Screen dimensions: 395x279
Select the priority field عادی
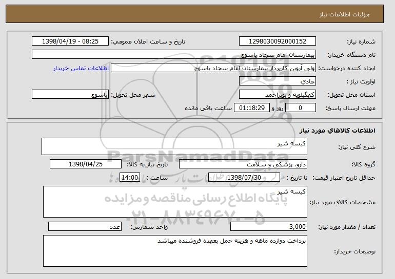278,81
